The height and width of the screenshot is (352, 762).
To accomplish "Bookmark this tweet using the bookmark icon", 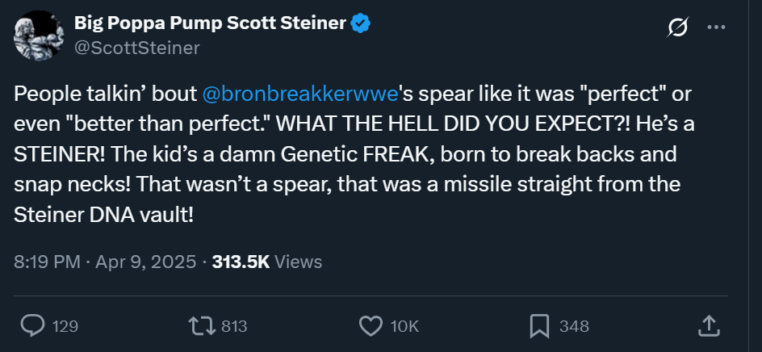I will [x=539, y=326].
